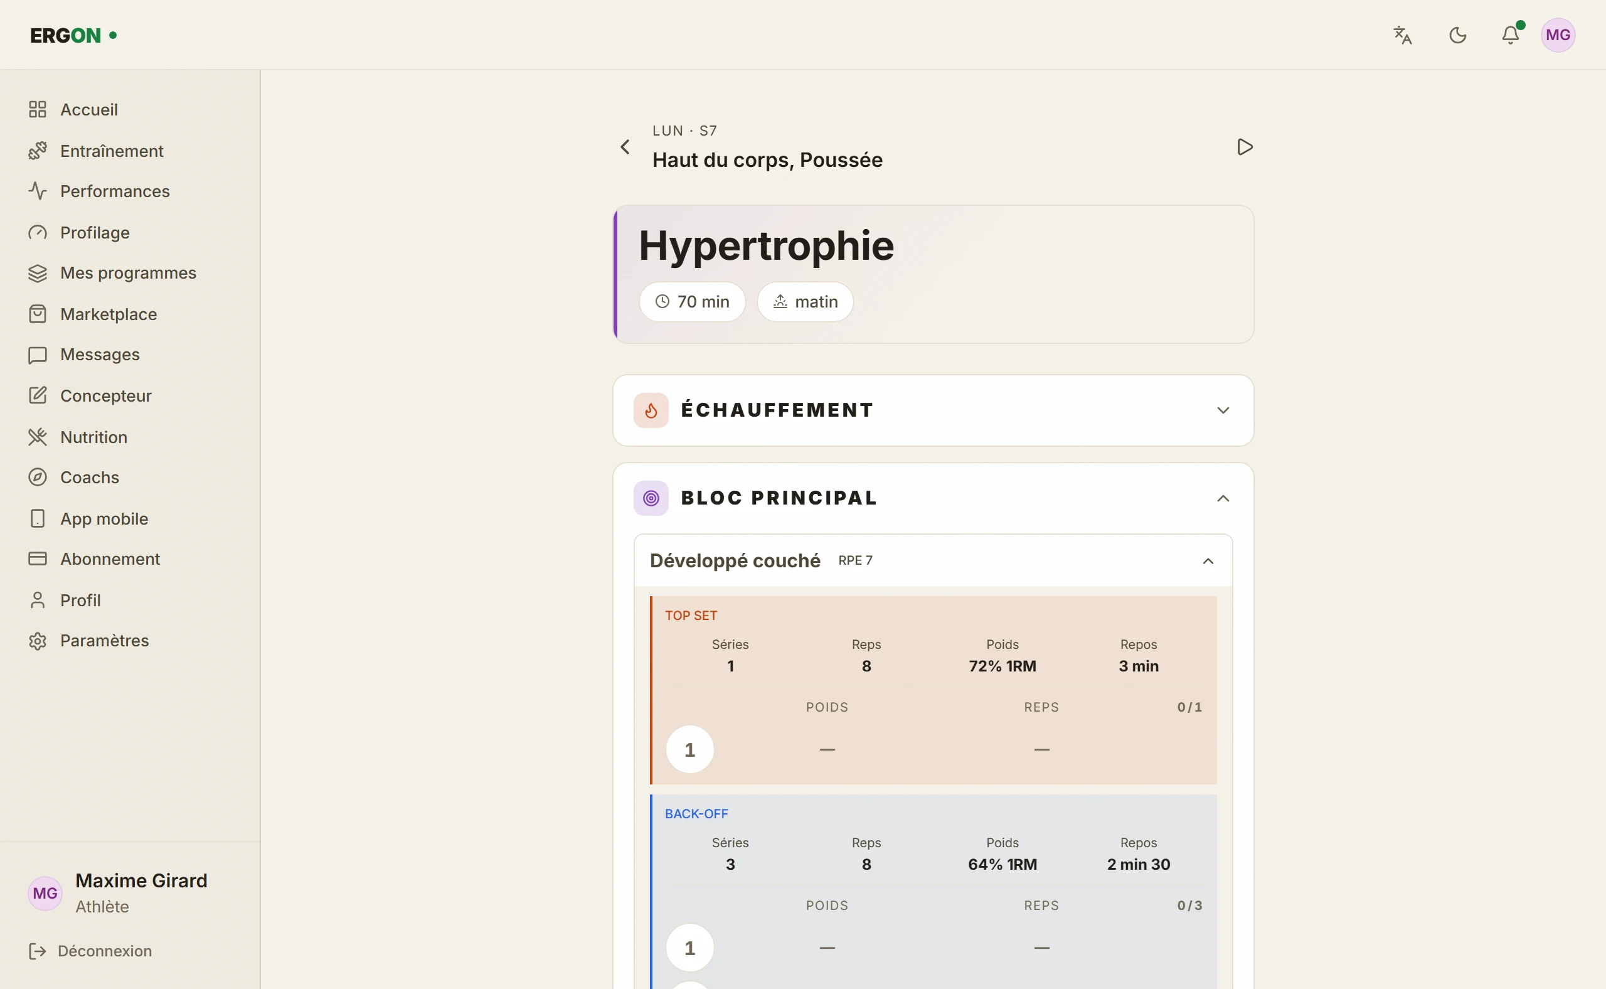Click the language translate icon

(1403, 35)
